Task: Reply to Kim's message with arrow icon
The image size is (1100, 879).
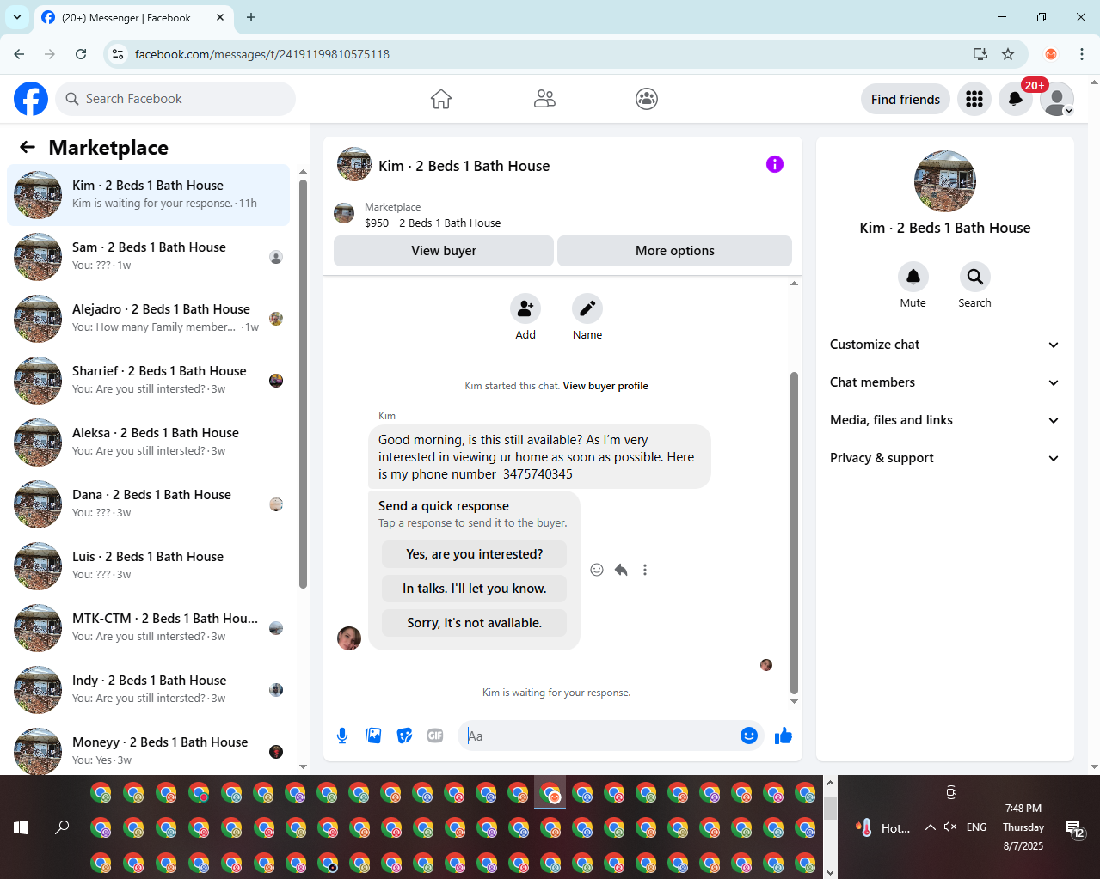Action: tap(621, 570)
